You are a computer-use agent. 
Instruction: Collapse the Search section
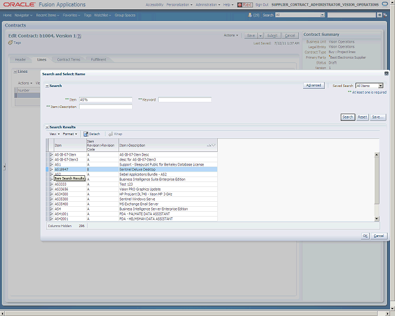47,86
